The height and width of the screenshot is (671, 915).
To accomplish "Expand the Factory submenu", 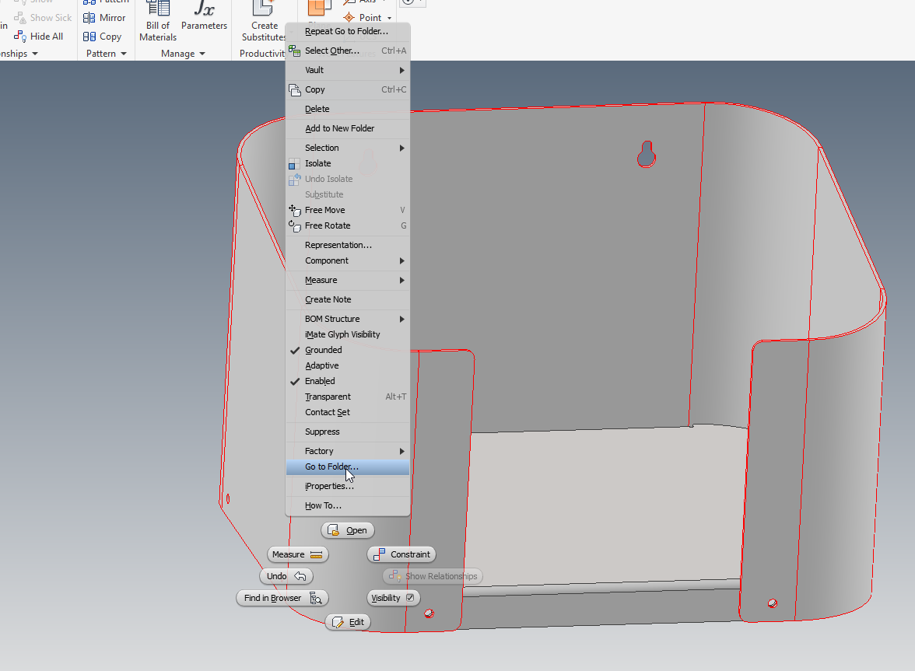I will (x=348, y=451).
